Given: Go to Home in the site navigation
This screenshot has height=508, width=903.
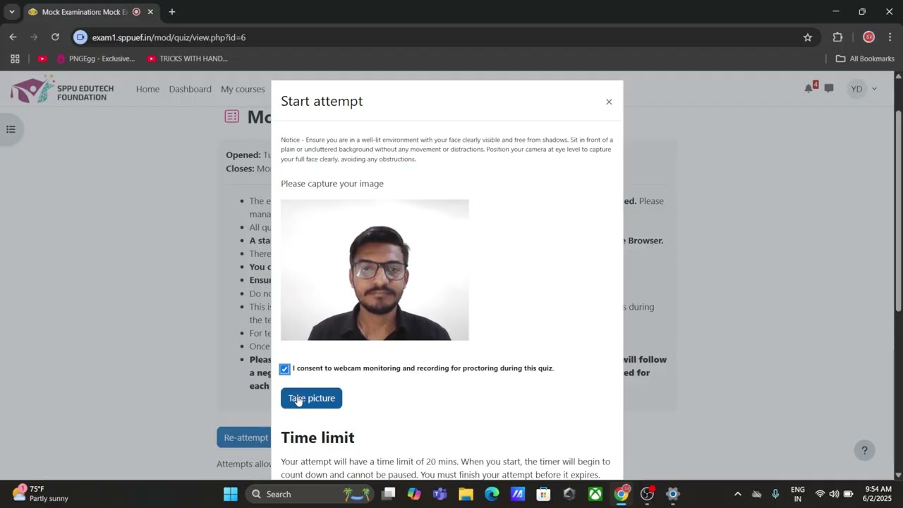Looking at the screenshot, I should 147,89.
